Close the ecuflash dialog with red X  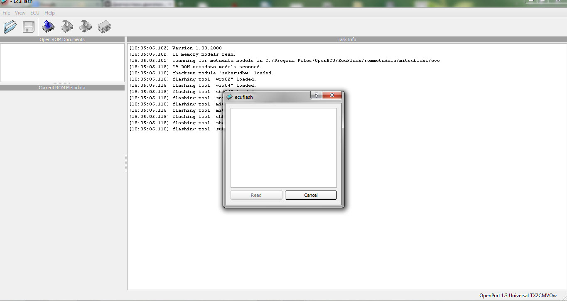[332, 95]
